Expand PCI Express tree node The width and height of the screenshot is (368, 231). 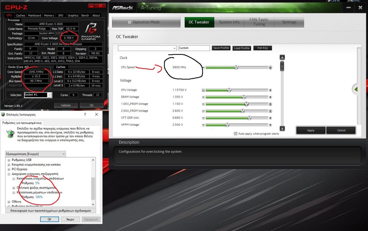(9, 169)
